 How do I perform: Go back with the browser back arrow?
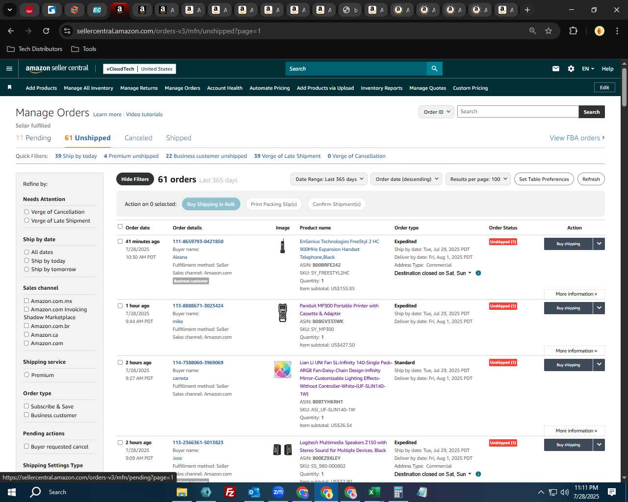pyautogui.click(x=11, y=31)
